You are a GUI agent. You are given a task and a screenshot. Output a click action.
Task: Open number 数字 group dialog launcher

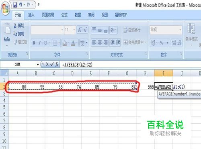tap(181, 54)
